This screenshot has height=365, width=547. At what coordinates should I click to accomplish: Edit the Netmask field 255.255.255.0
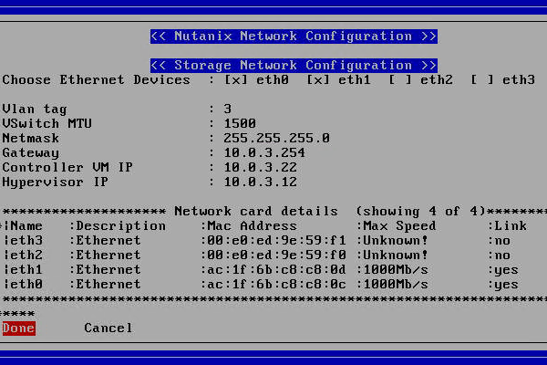[276, 139]
